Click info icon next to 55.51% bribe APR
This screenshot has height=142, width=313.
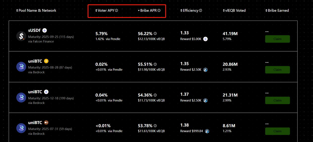pos(155,64)
